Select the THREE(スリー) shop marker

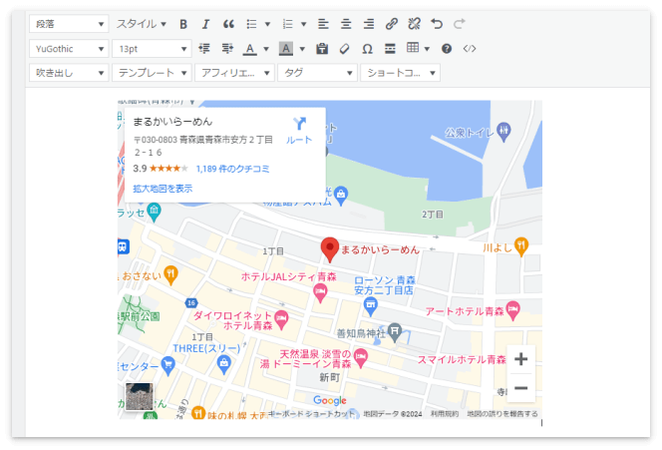tap(223, 364)
